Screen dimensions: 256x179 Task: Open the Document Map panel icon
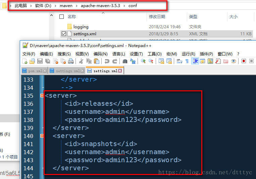point(210,61)
